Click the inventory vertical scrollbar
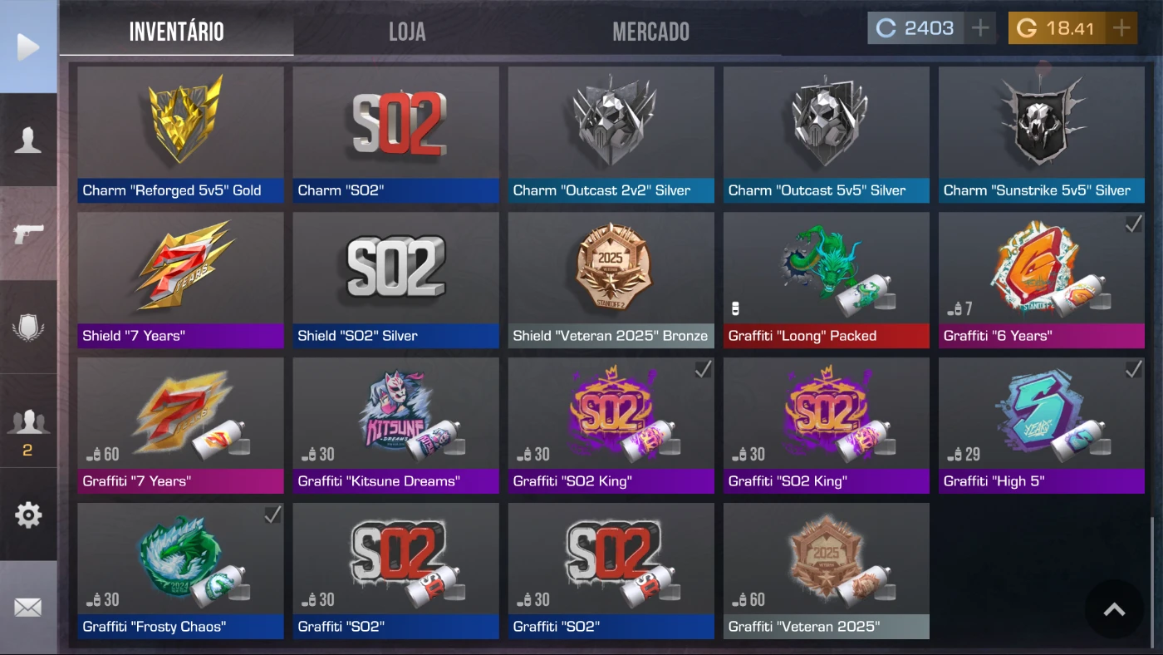 (x=1151, y=581)
